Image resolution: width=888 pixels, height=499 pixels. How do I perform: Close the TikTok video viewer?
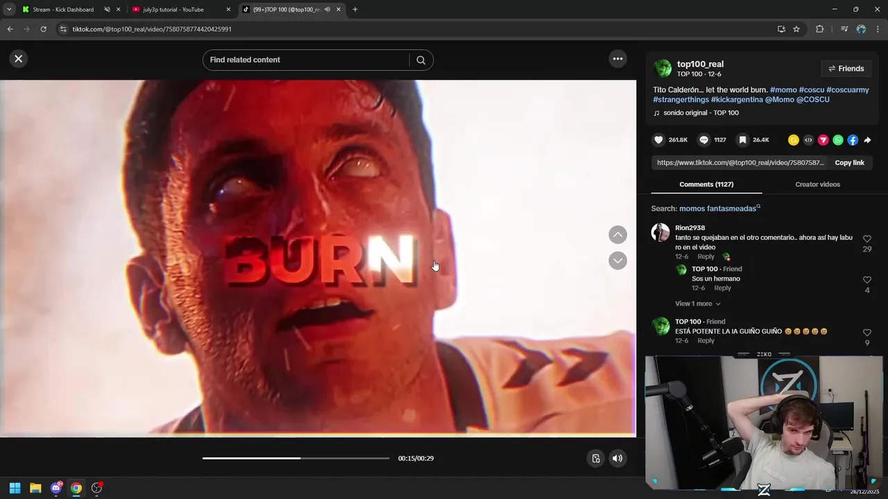19,59
